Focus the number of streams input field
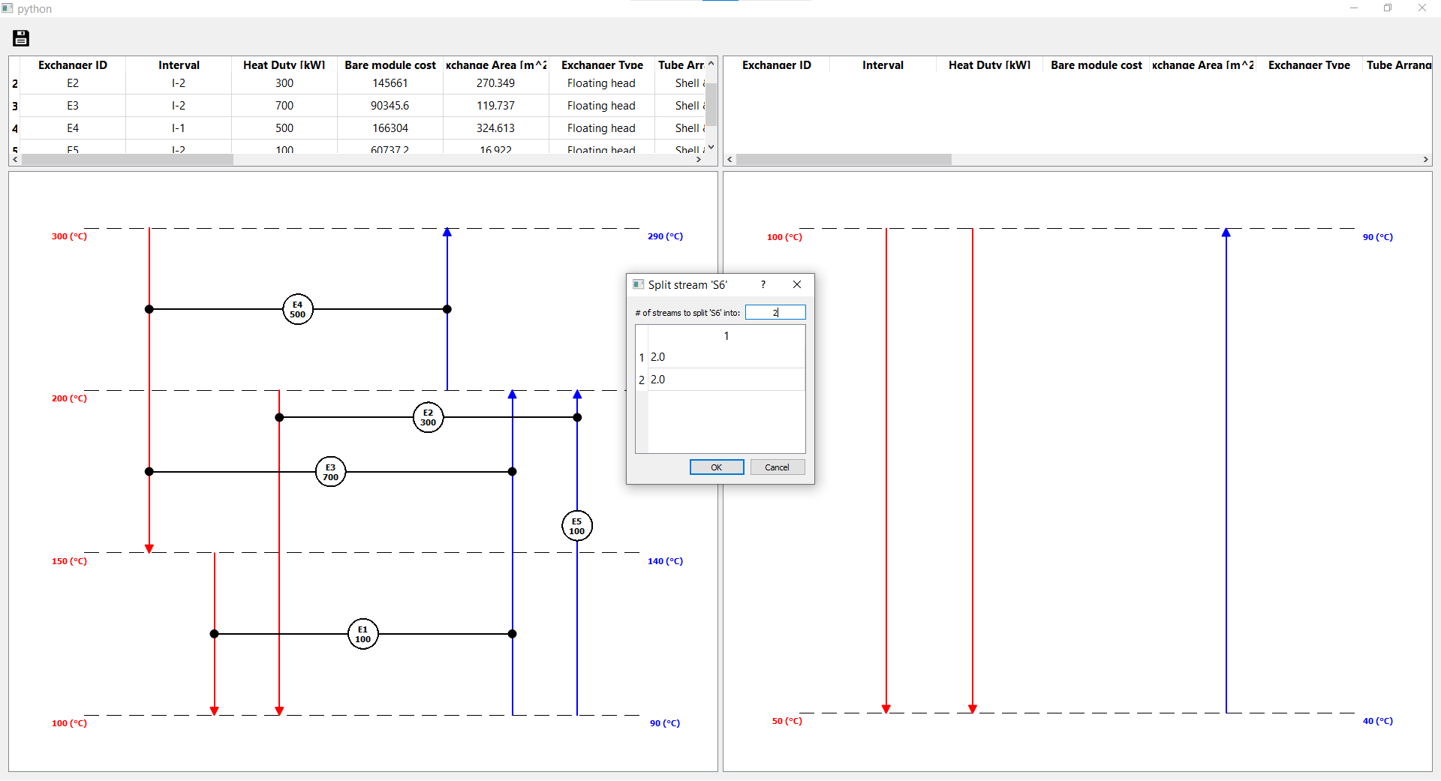The width and height of the screenshot is (1441, 781). tap(775, 312)
